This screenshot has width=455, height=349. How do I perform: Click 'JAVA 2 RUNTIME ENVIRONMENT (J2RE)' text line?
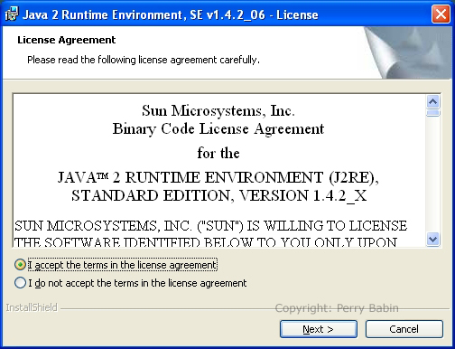218,178
